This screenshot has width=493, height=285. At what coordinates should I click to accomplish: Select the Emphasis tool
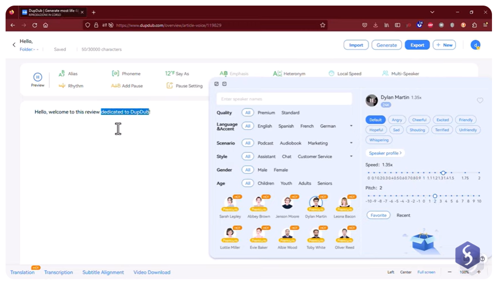pos(234,74)
